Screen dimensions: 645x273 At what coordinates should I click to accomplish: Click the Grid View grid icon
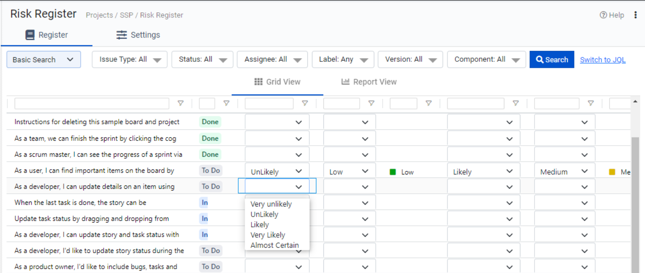[x=258, y=82]
